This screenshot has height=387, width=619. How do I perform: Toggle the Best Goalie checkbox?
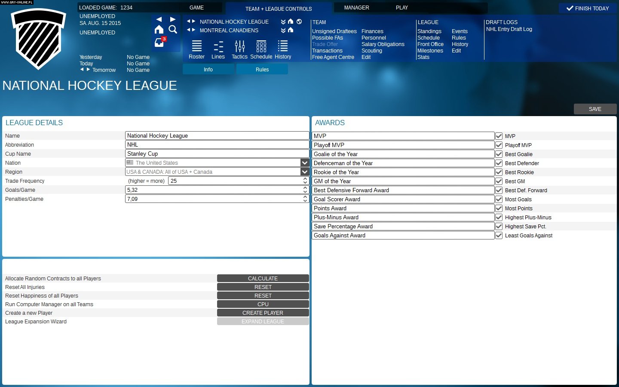tap(499, 154)
